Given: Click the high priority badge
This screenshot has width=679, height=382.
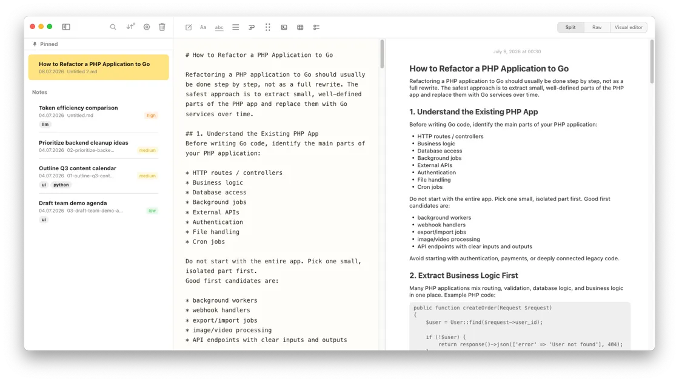Looking at the screenshot, I should click(151, 116).
